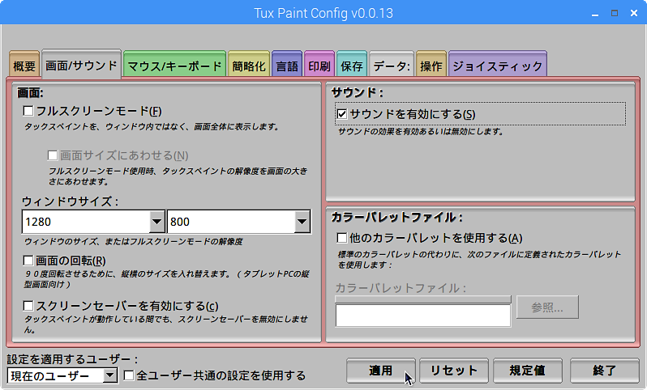
Task: Expand the window height dropdown arrow showing 800
Action: (x=302, y=222)
